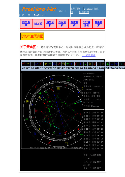Click the 重新再算 recalculate button
Screen dimensions: 125x177
(99, 24)
